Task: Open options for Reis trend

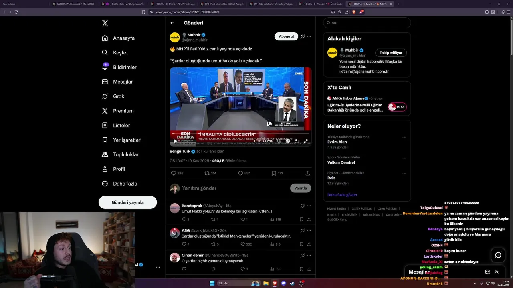Action: 404,174
